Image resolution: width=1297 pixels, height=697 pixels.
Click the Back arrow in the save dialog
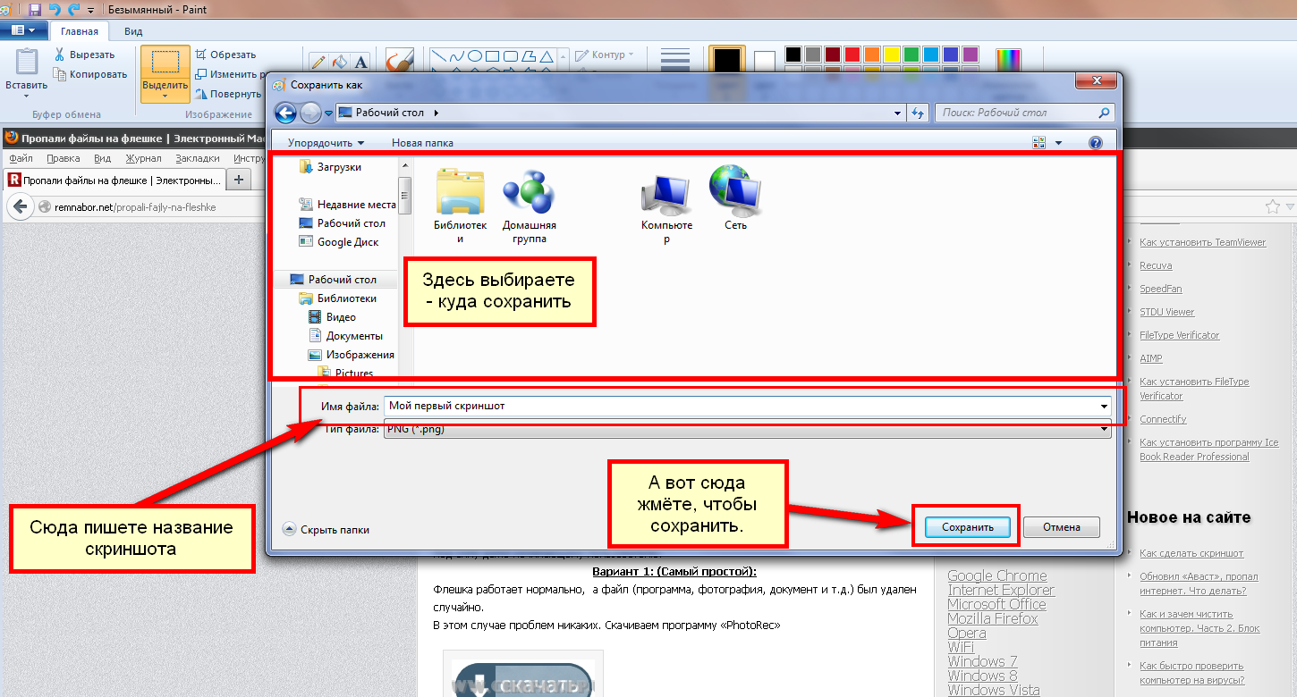(285, 113)
